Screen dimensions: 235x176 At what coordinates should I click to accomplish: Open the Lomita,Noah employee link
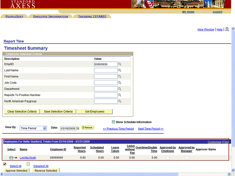coord(28,158)
